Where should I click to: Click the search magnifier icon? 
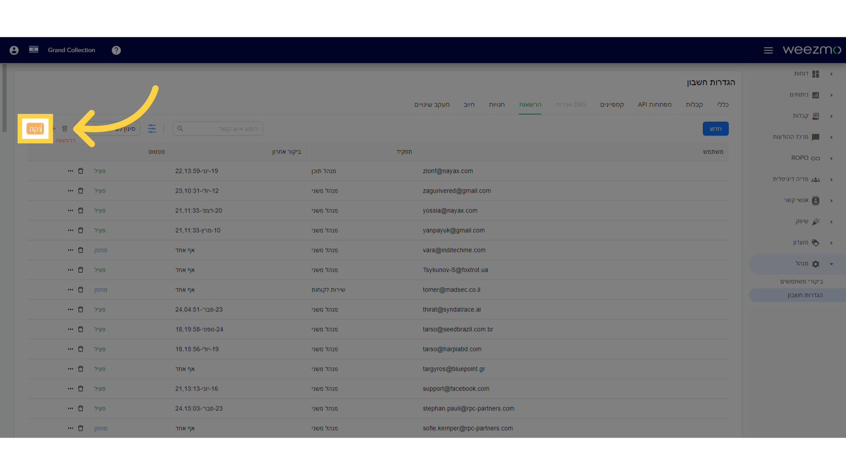coord(180,128)
